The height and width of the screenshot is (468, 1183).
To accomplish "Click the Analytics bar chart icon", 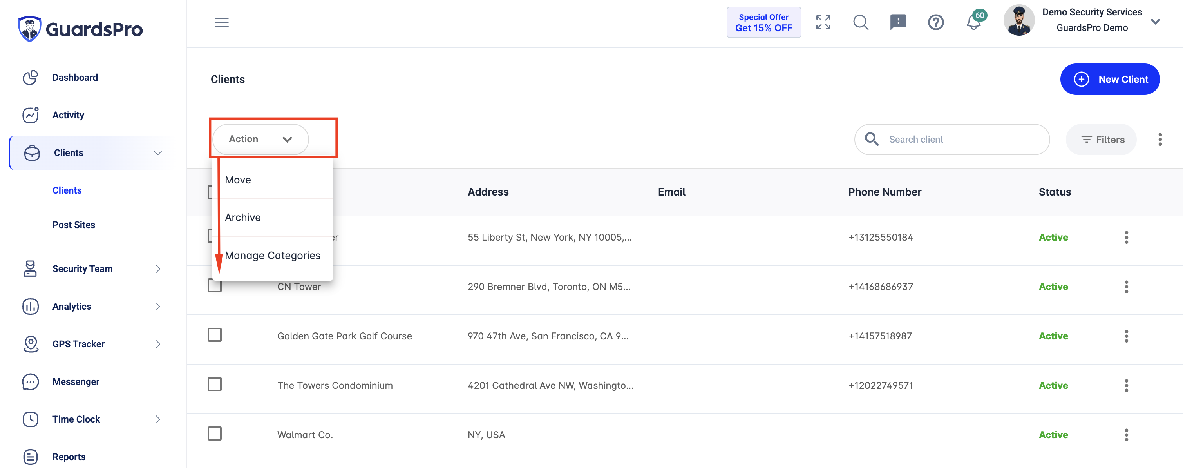I will (x=30, y=306).
